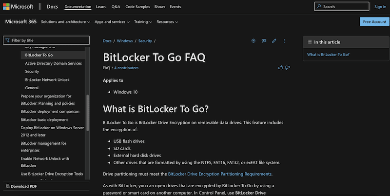Click the thumbs up icon
The image size is (390, 196).
coord(281,67)
